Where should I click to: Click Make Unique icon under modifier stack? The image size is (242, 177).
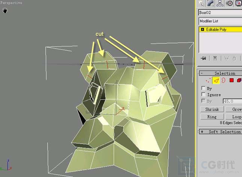tap(226, 58)
